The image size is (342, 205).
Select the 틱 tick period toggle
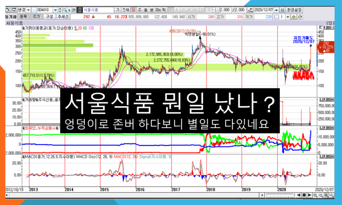(164, 10)
